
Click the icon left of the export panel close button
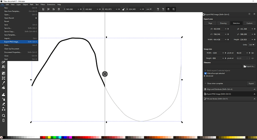pos(249,14)
